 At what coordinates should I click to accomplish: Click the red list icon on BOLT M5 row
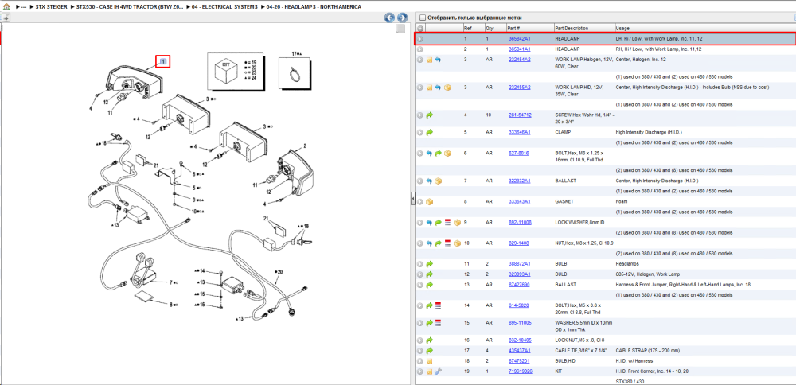coord(438,306)
